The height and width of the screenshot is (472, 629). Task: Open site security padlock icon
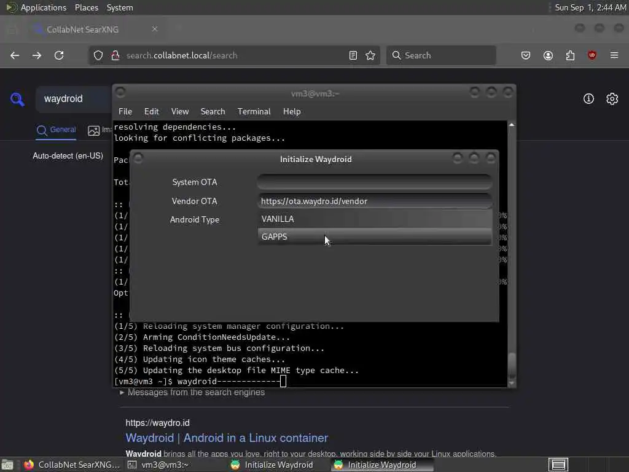115,55
